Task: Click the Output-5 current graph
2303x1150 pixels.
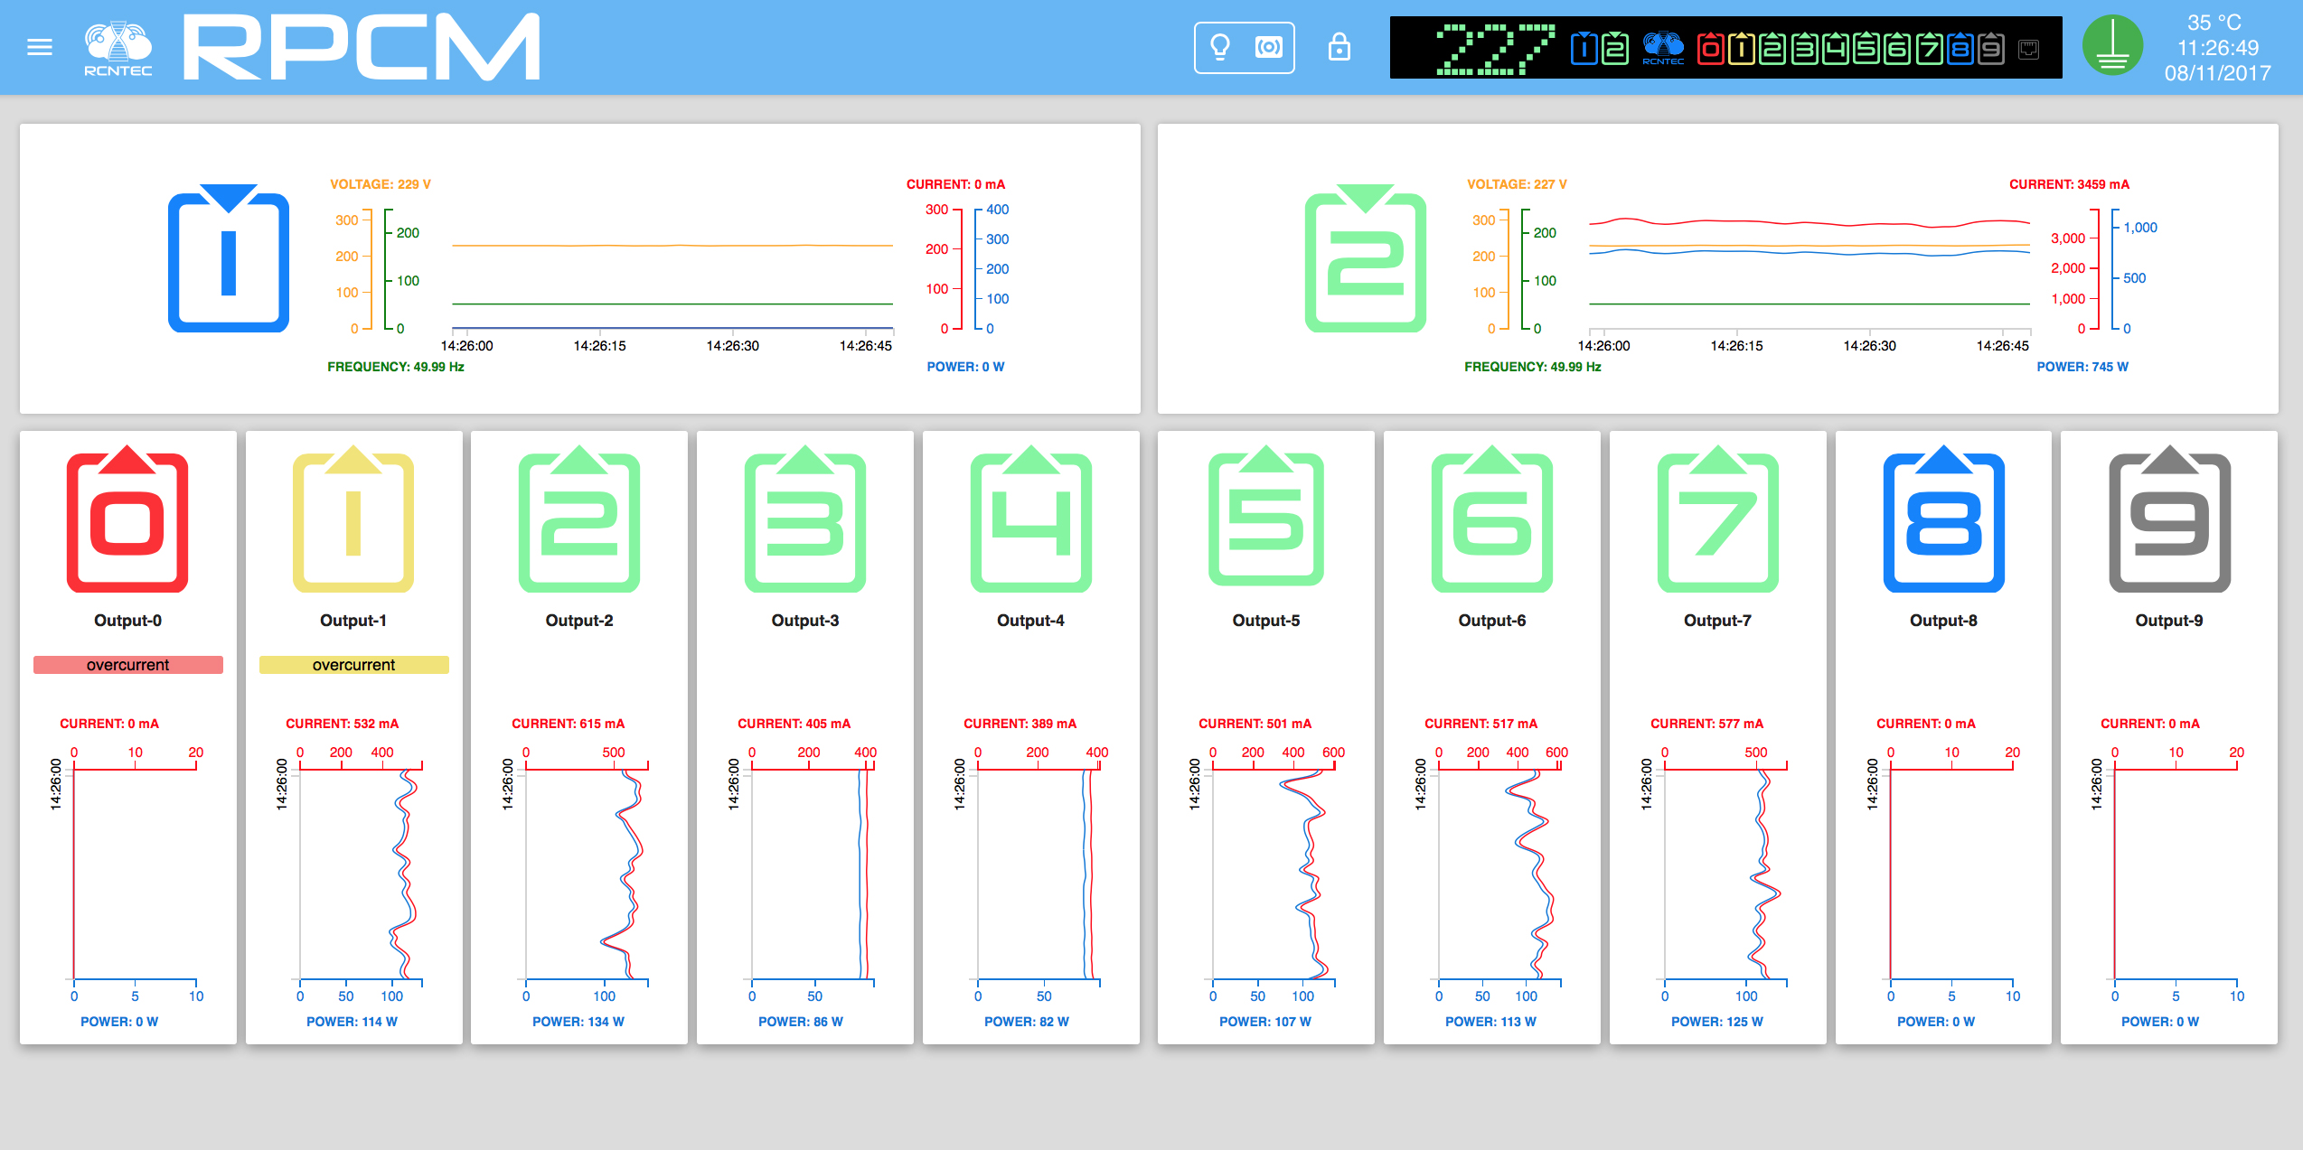Action: tap(1274, 874)
